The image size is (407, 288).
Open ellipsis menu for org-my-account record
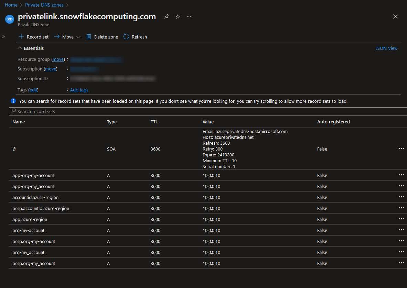click(x=401, y=230)
